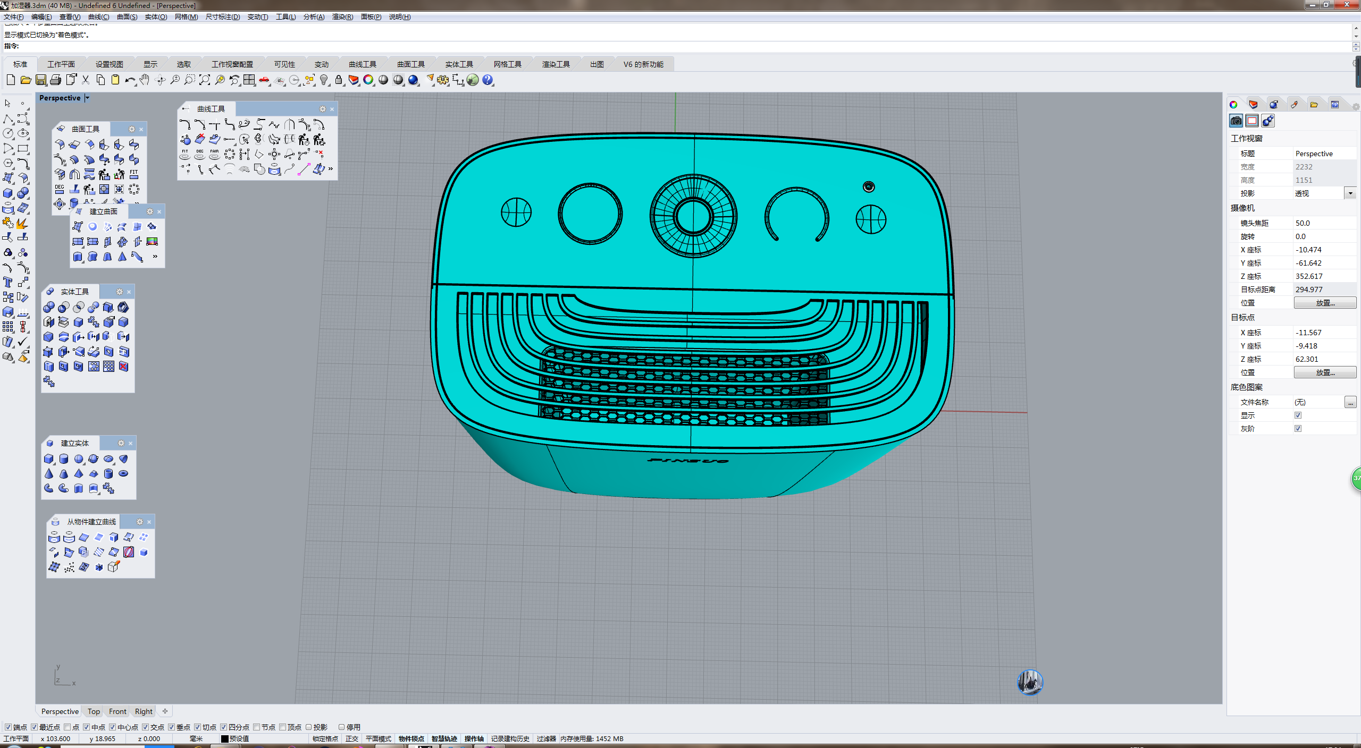This screenshot has width=1361, height=748.
Task: Open the 投影 projection dropdown
Action: [x=1350, y=193]
